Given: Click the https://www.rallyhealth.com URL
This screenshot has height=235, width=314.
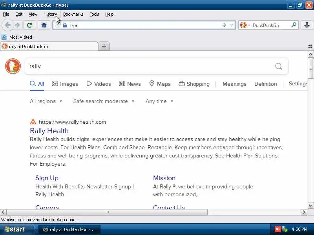Looking at the screenshot, I should pos(72,122).
